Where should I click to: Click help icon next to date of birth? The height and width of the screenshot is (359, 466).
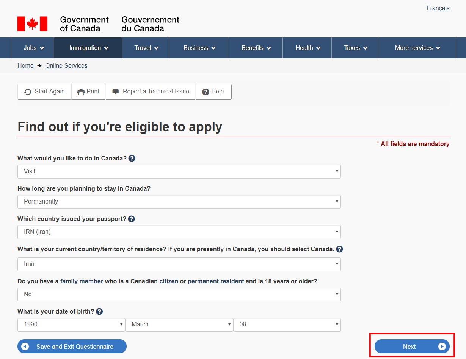(x=99, y=312)
